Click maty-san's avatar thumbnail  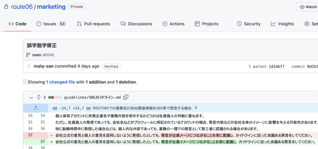[29, 66]
